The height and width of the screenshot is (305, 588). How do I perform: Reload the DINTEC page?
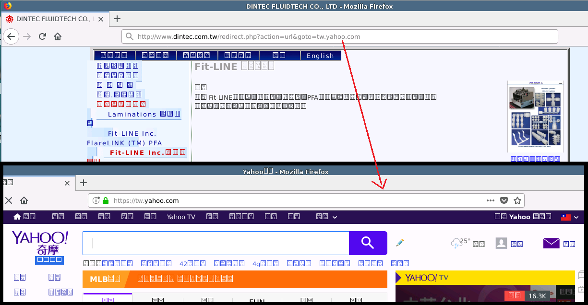click(42, 36)
